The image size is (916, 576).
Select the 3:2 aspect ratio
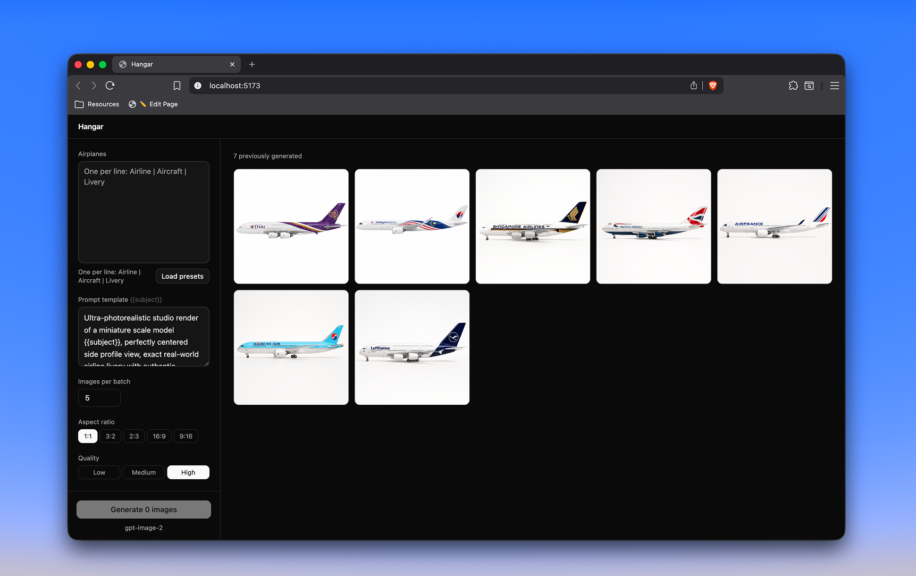pos(111,436)
